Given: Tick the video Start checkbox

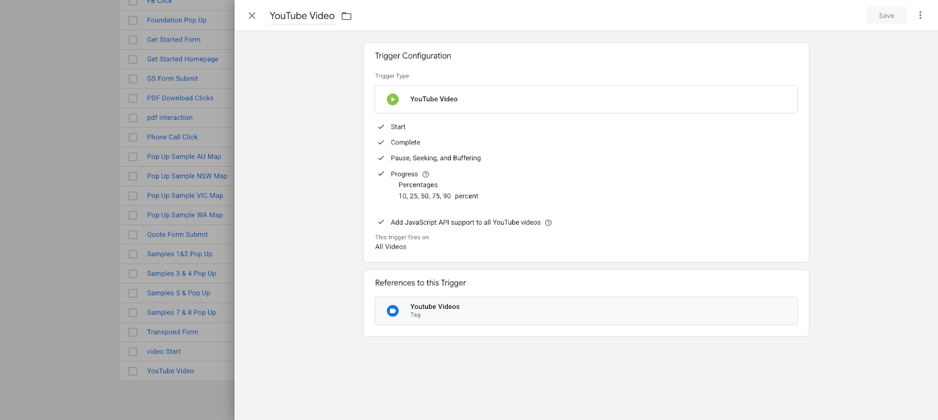Looking at the screenshot, I should click(133, 352).
